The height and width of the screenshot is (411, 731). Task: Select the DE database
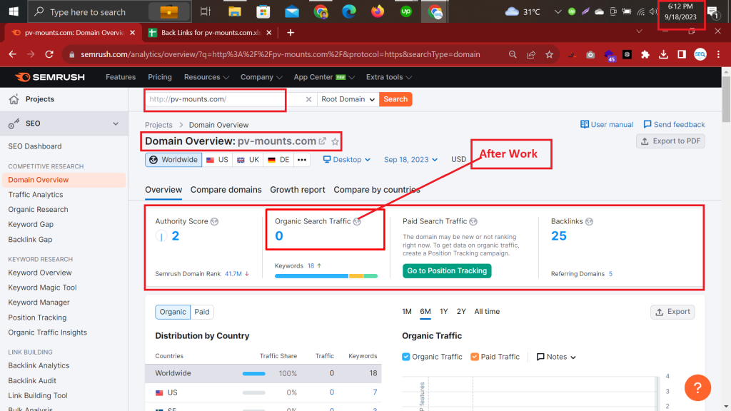[279, 160]
